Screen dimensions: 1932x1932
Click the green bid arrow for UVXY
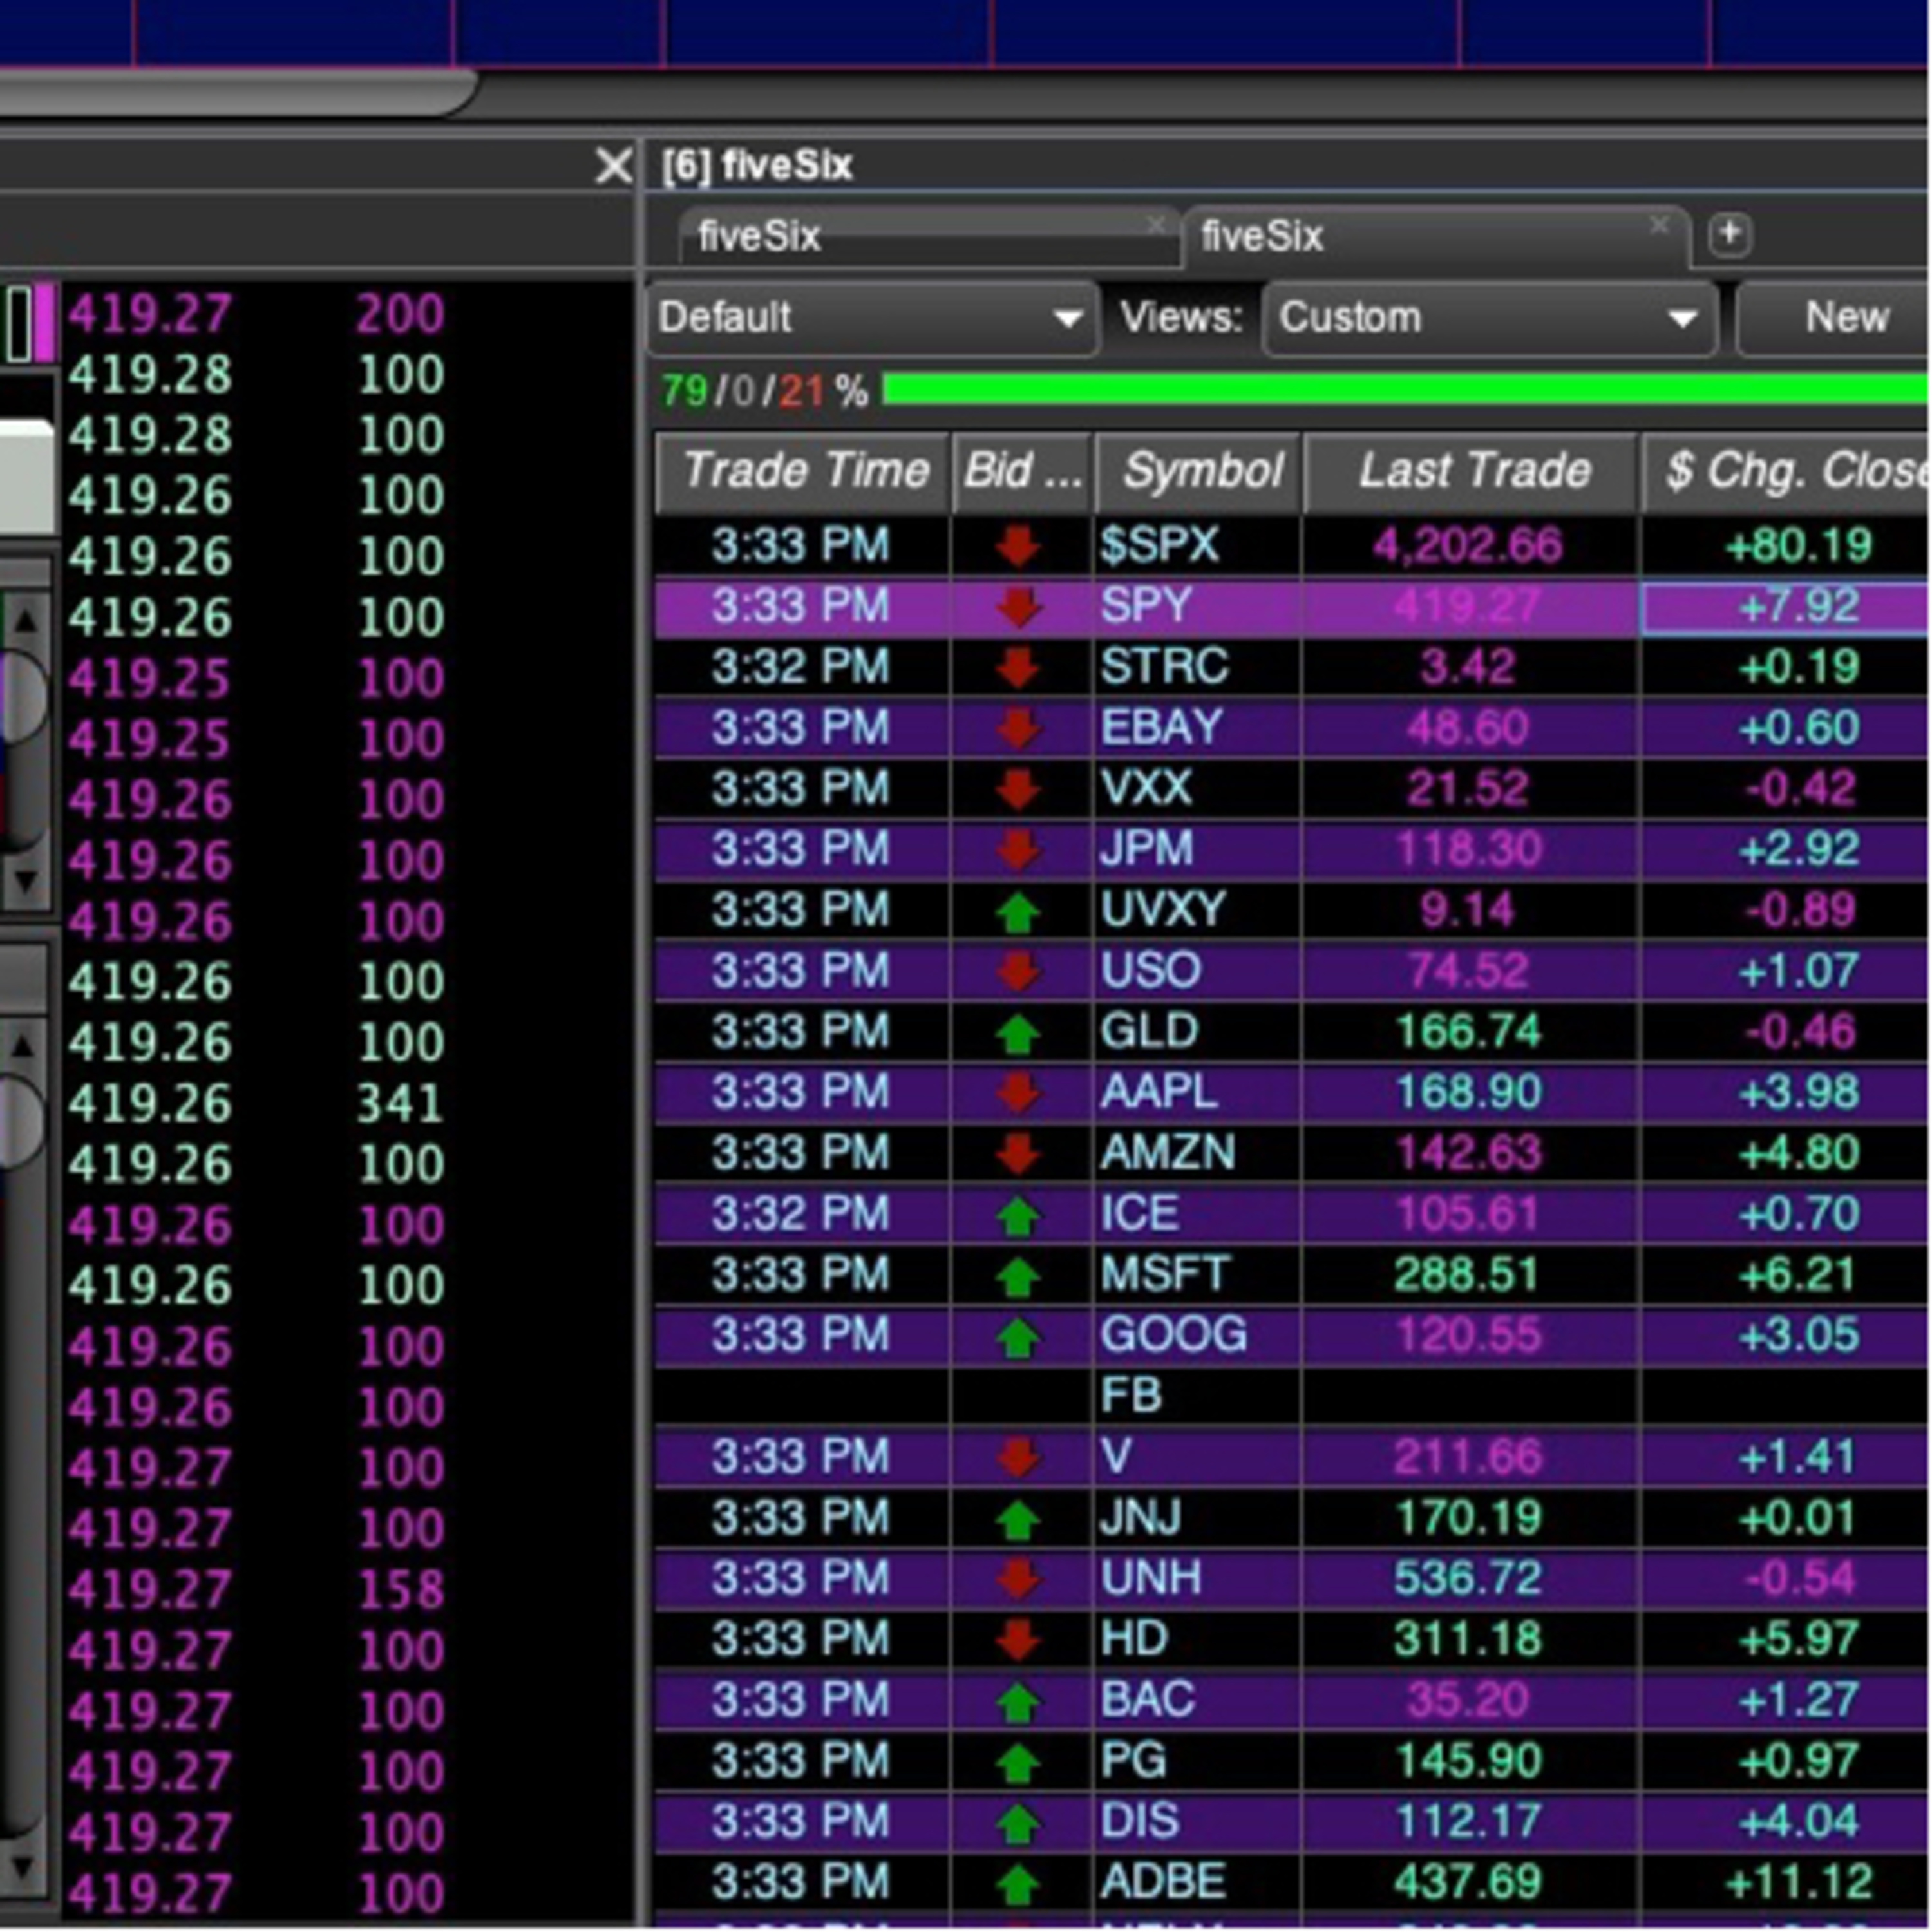click(x=1018, y=911)
